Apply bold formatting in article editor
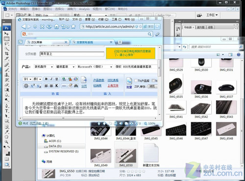This screenshot has height=181, width=245. [x=47, y=79]
